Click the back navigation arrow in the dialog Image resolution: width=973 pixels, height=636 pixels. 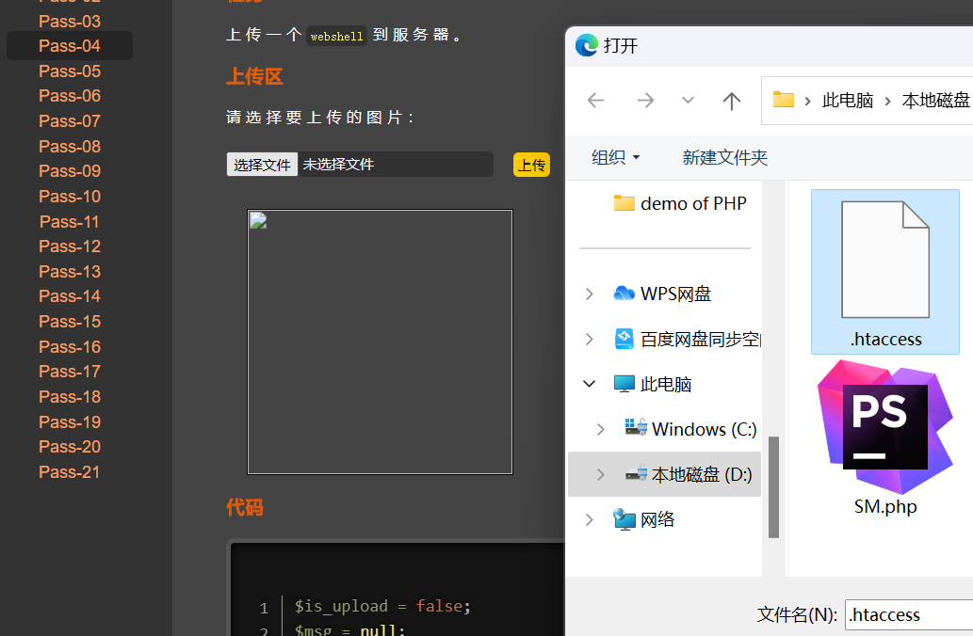coord(595,100)
